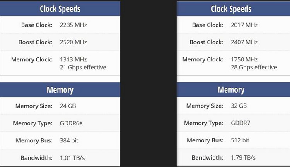Select the 24 GB memory size value
Screen dimensions: 290x167
click(x=67, y=106)
